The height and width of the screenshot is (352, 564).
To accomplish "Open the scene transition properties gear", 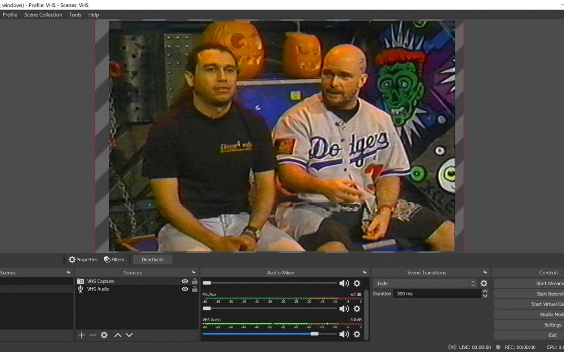I will click(x=484, y=283).
